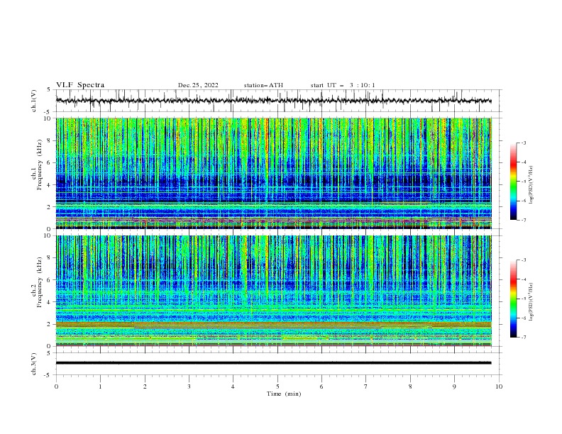Click the '4' tick on time axis
Viewport: 562px width, 434px height.
(233, 386)
